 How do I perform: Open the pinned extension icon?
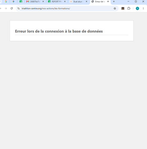tap(123, 9)
